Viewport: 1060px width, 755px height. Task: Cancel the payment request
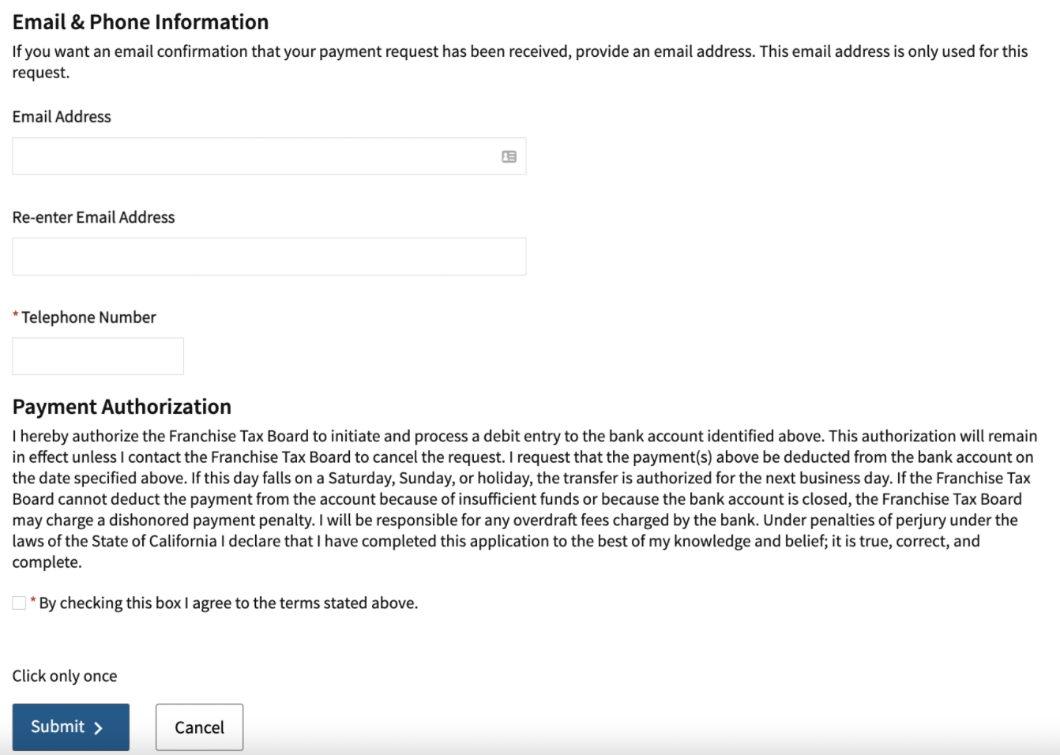coord(199,727)
